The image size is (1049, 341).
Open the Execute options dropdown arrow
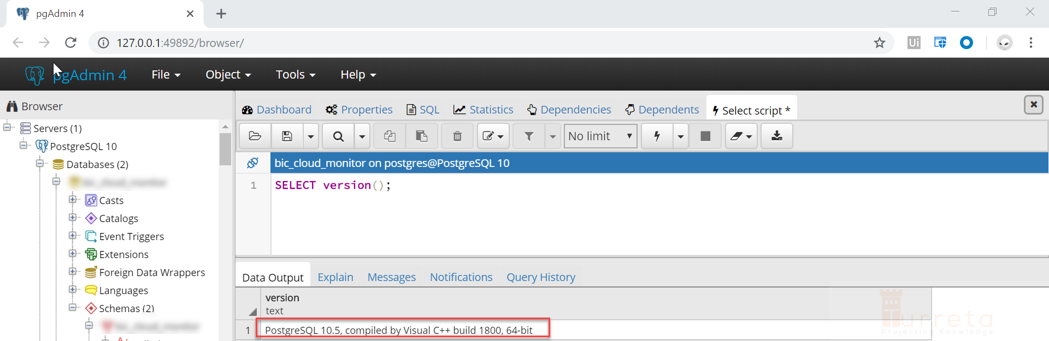click(680, 136)
